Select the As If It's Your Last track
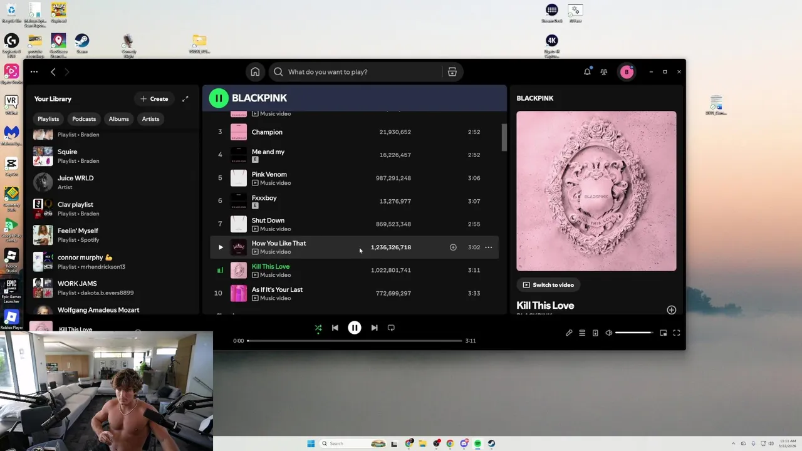The height and width of the screenshot is (451, 802). 355,293
